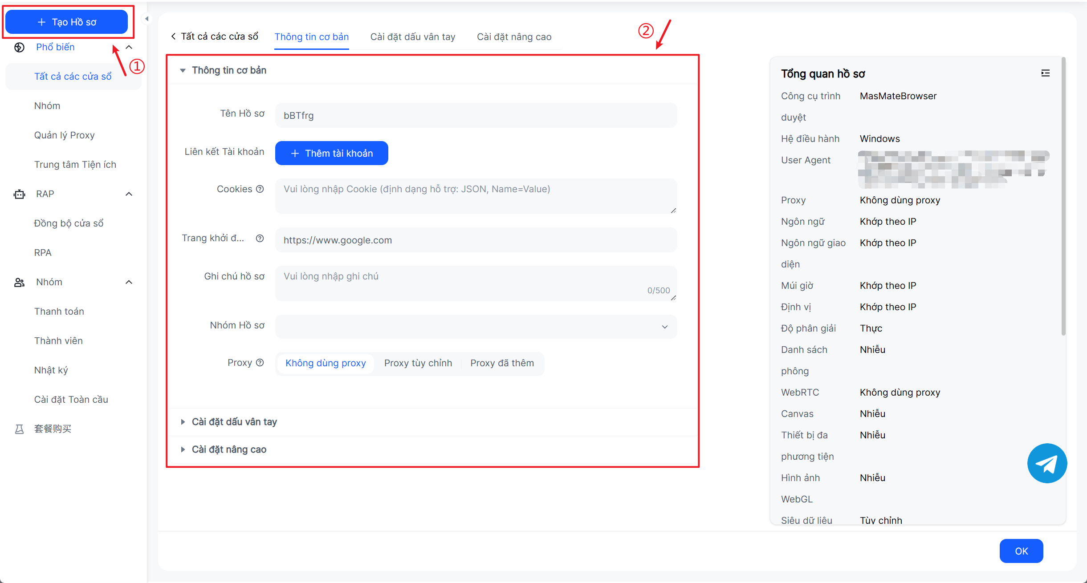
Task: Expand the Cài đặt dấu vân tay section
Action: pyautogui.click(x=234, y=422)
